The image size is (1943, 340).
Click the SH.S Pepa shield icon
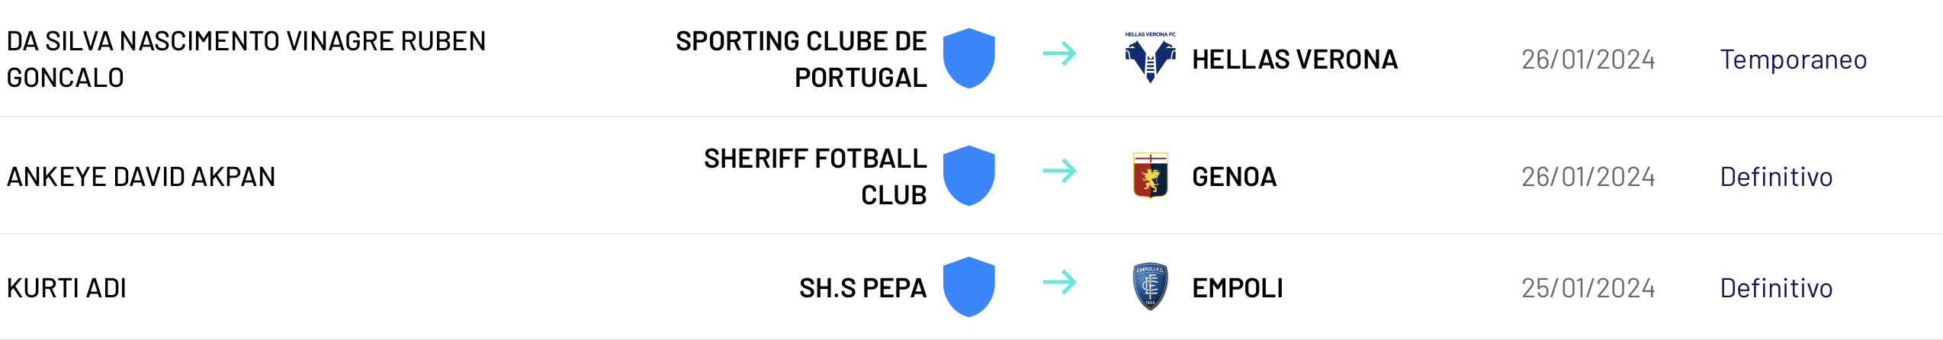[x=968, y=287]
